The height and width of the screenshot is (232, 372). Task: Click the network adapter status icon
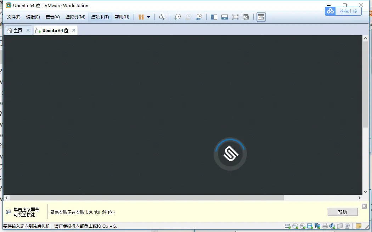click(x=317, y=226)
